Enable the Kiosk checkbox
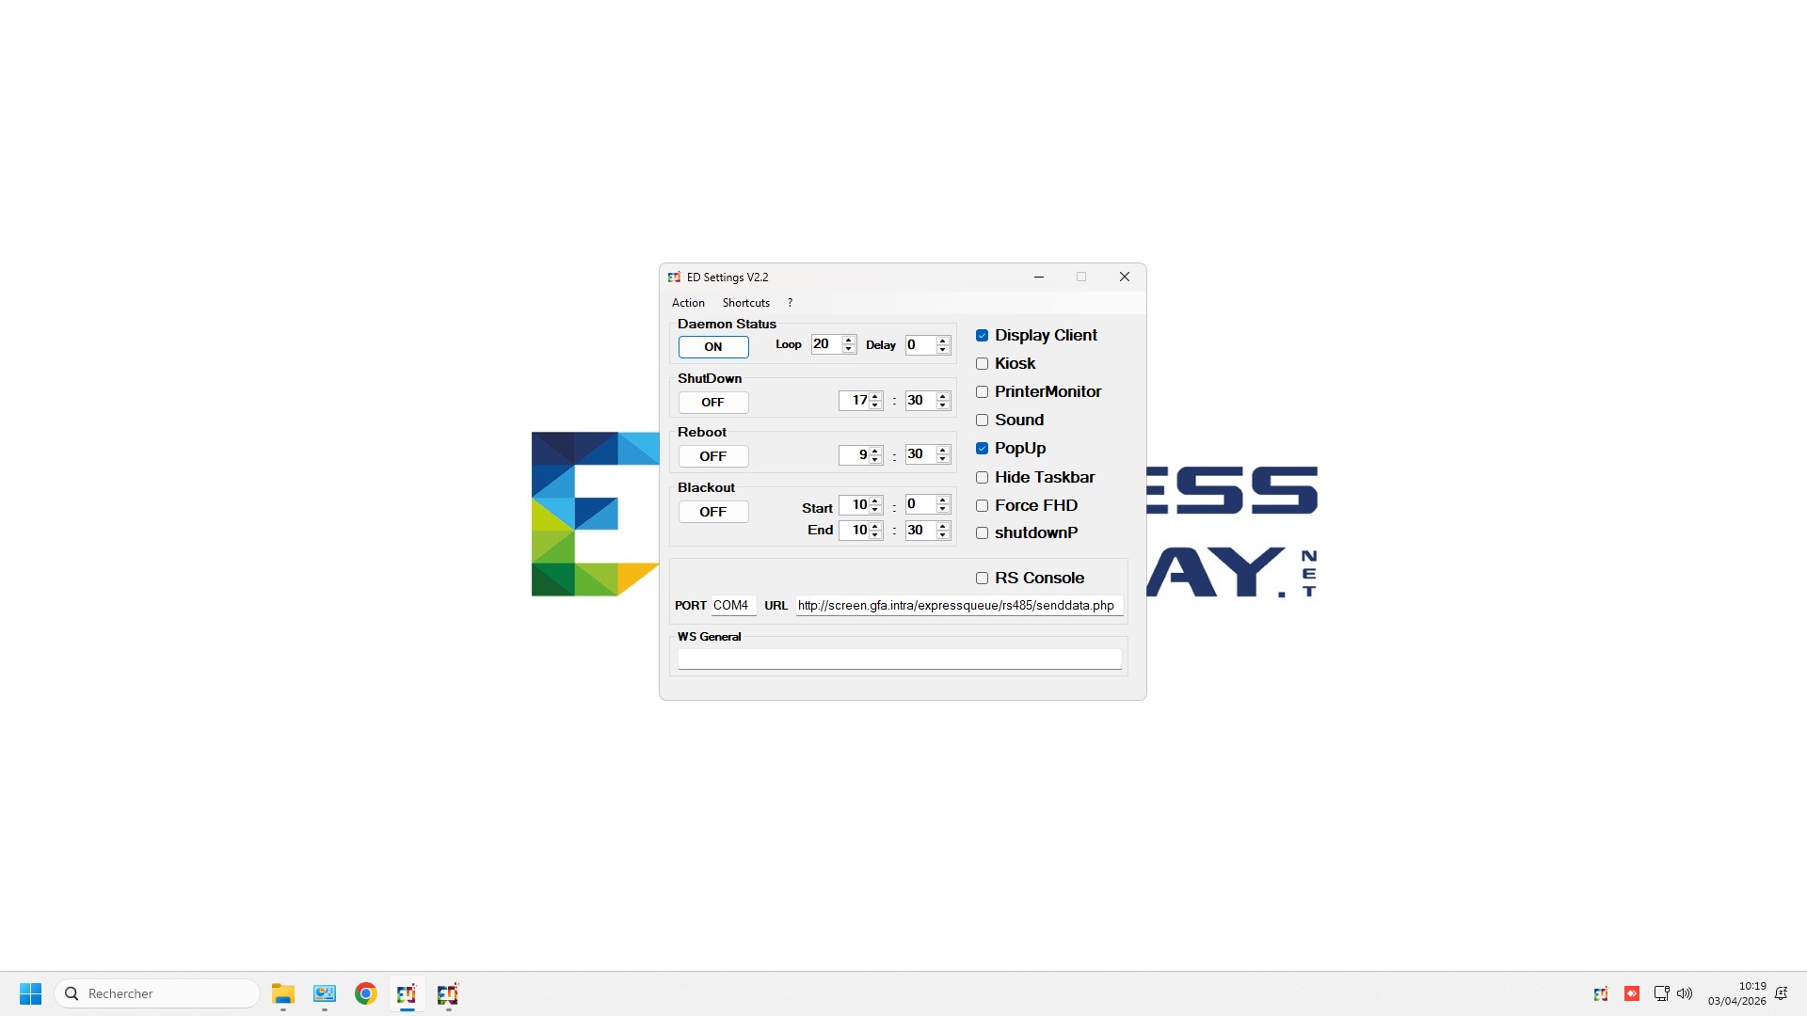 pos(982,364)
